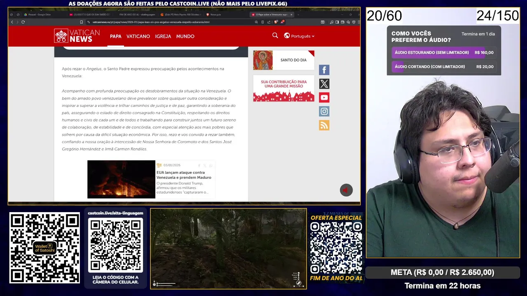This screenshot has width=527, height=296.
Task: Click the jungle game preview thumbnail
Action: 229,248
